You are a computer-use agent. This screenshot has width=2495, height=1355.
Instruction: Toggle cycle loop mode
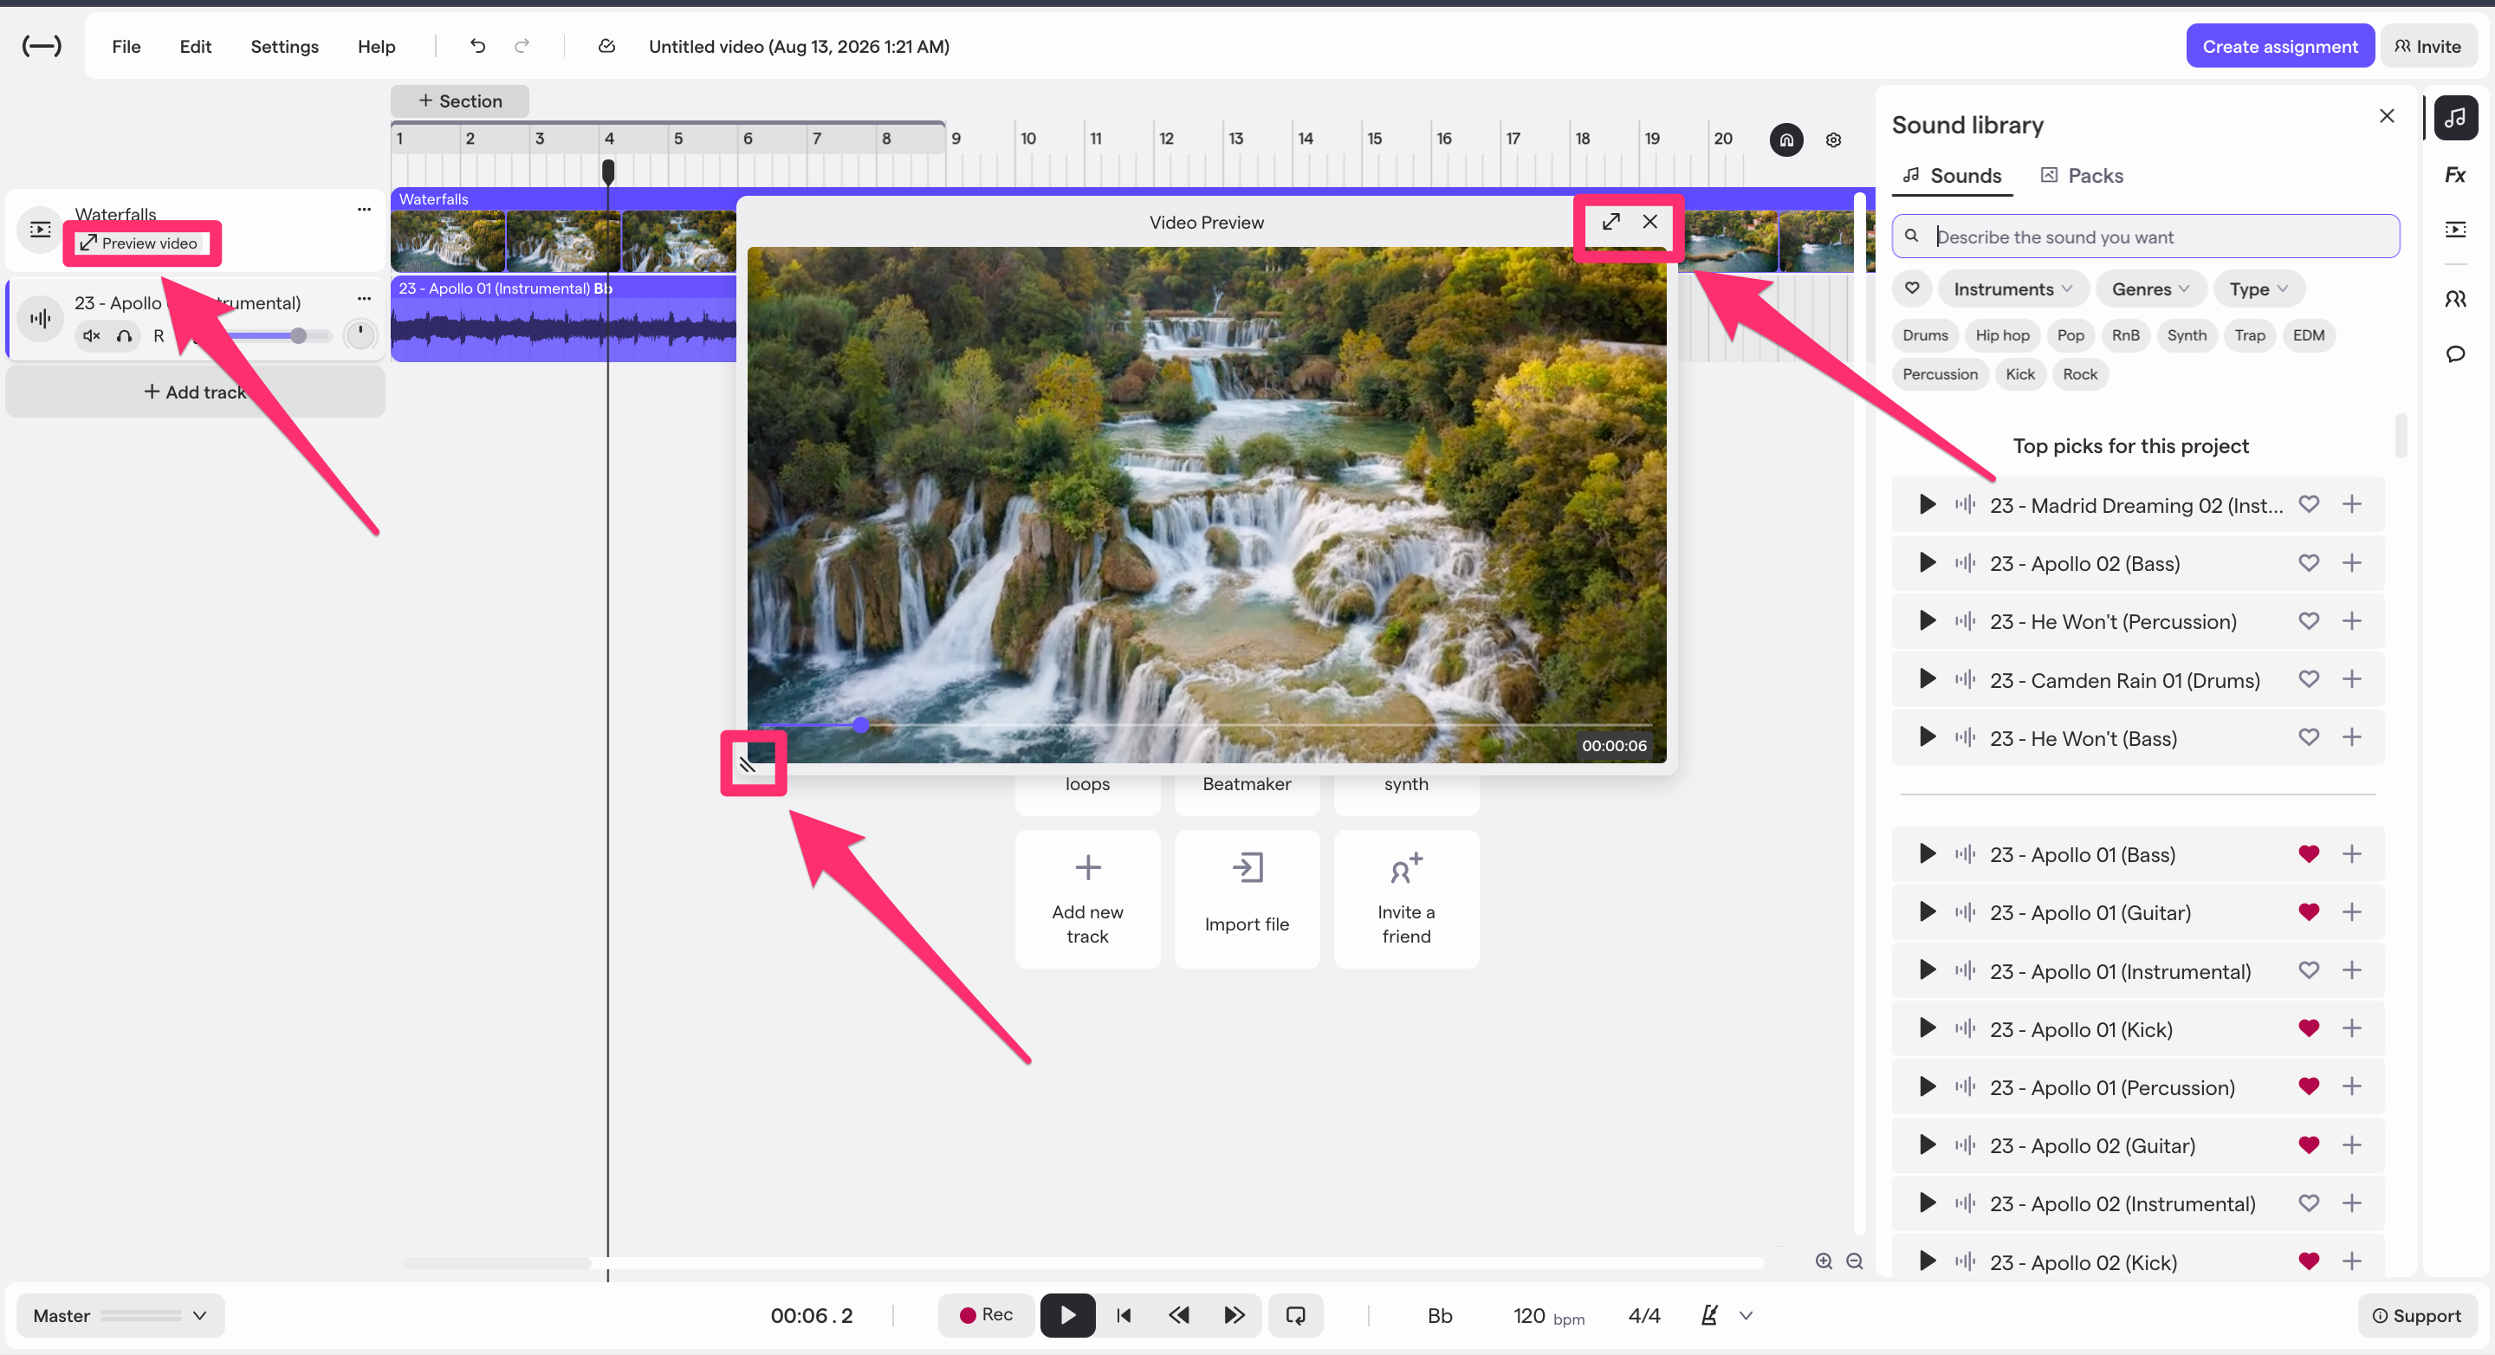1295,1314
